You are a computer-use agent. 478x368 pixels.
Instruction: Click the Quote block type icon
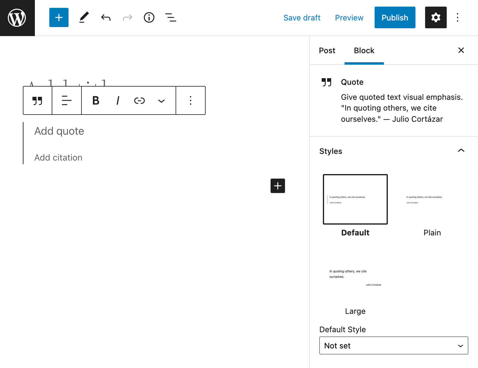coord(38,101)
